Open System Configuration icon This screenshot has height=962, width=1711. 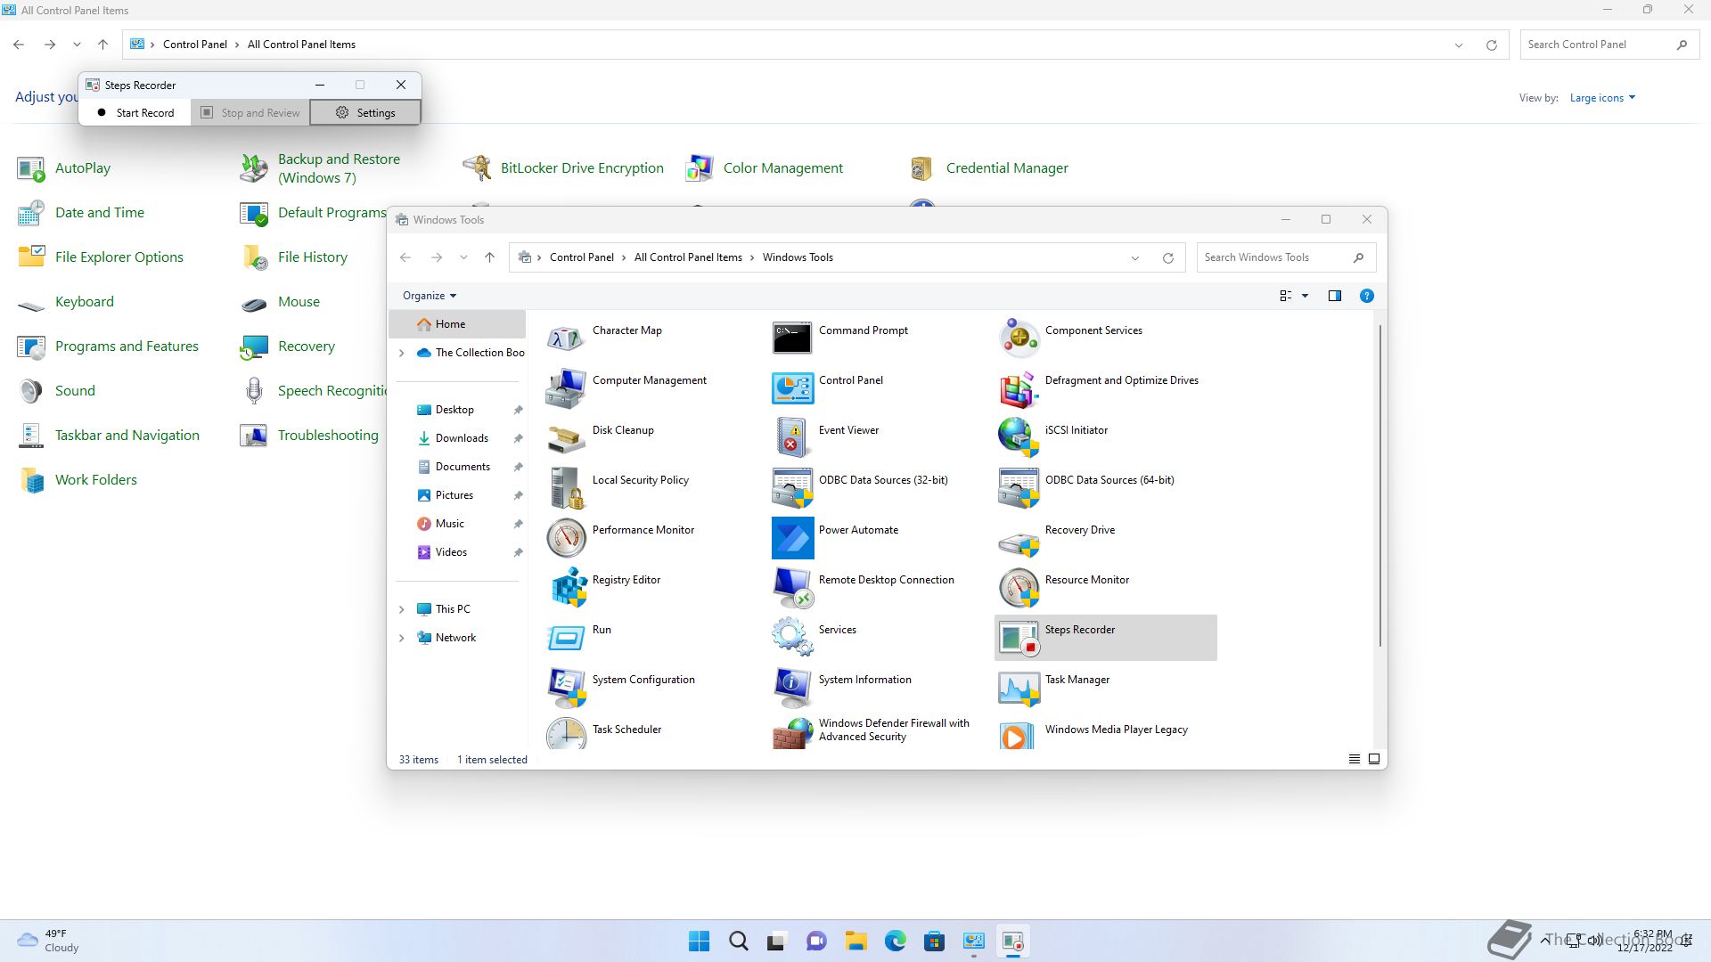click(x=566, y=687)
